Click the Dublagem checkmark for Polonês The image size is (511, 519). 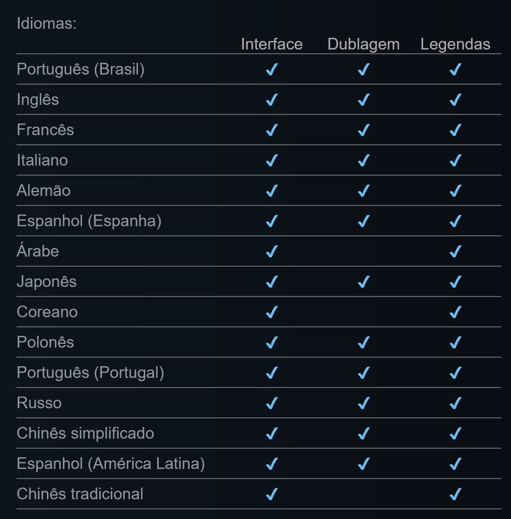[363, 343]
